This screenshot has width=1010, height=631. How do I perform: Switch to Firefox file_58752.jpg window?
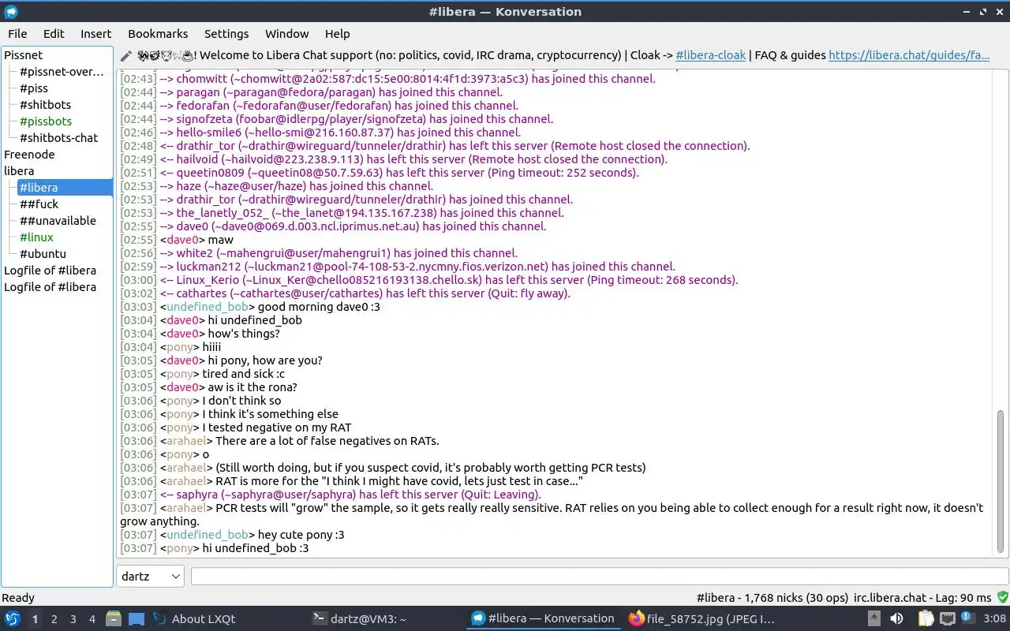(702, 619)
